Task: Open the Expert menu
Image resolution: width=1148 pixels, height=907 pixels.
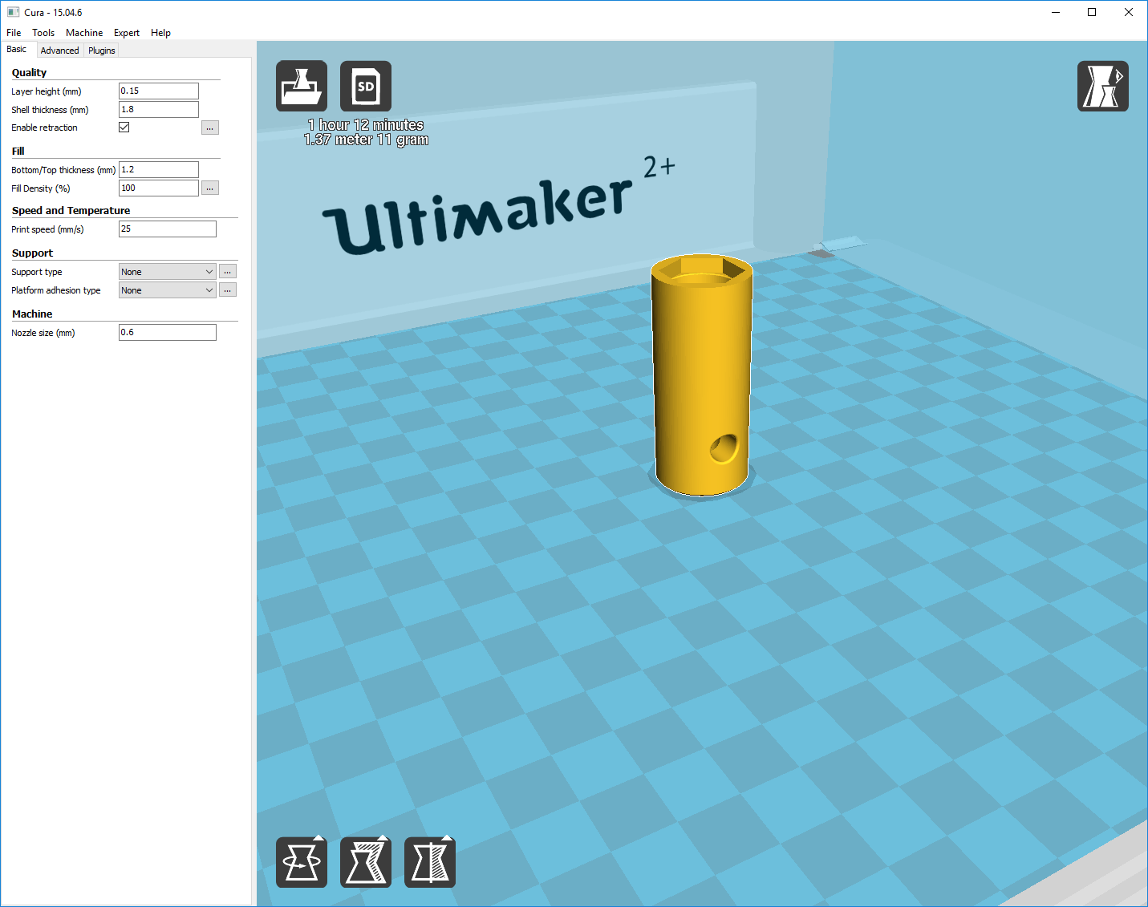Action: point(127,33)
